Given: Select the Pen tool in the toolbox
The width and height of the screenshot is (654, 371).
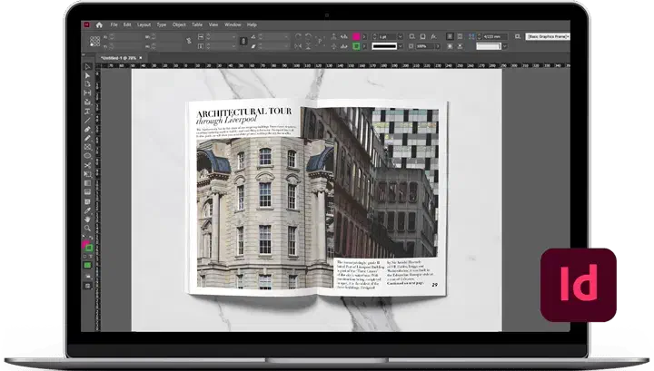Looking at the screenshot, I should coord(88,130).
